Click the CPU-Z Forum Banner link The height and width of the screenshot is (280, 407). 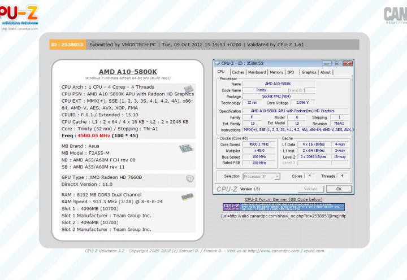283,199
